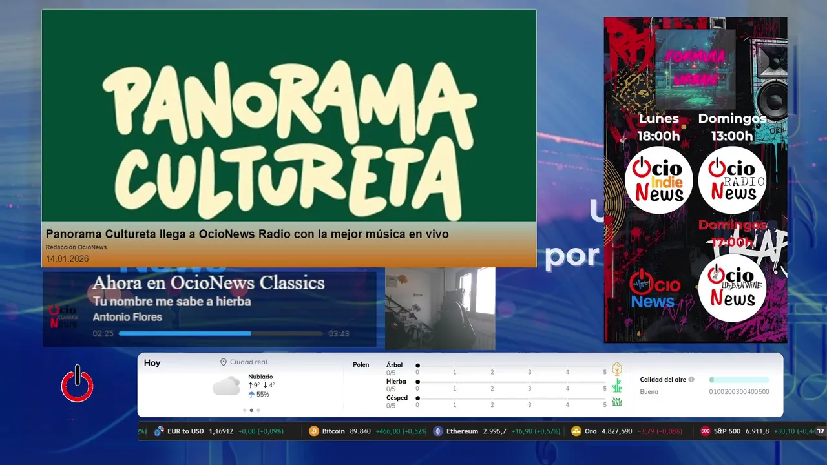Image resolution: width=827 pixels, height=465 pixels.
Task: Click the Césped grass pollen icon
Action: click(617, 402)
